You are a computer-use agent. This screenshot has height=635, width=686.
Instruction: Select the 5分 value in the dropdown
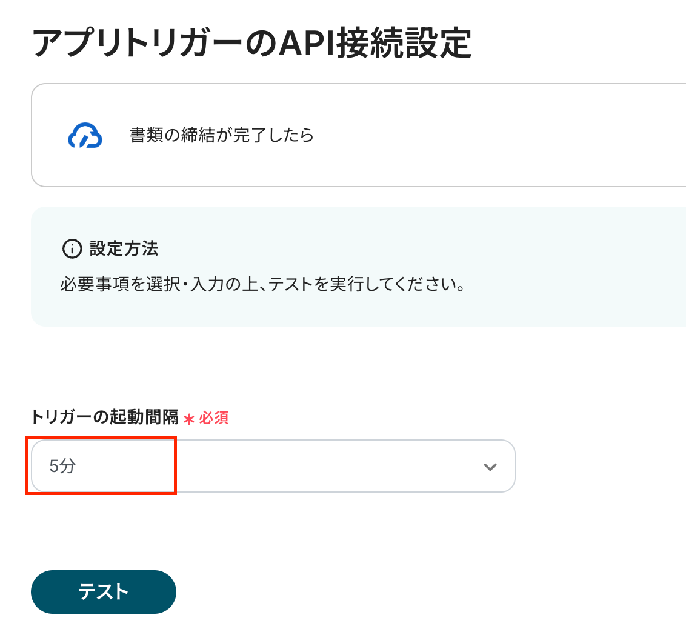[62, 467]
